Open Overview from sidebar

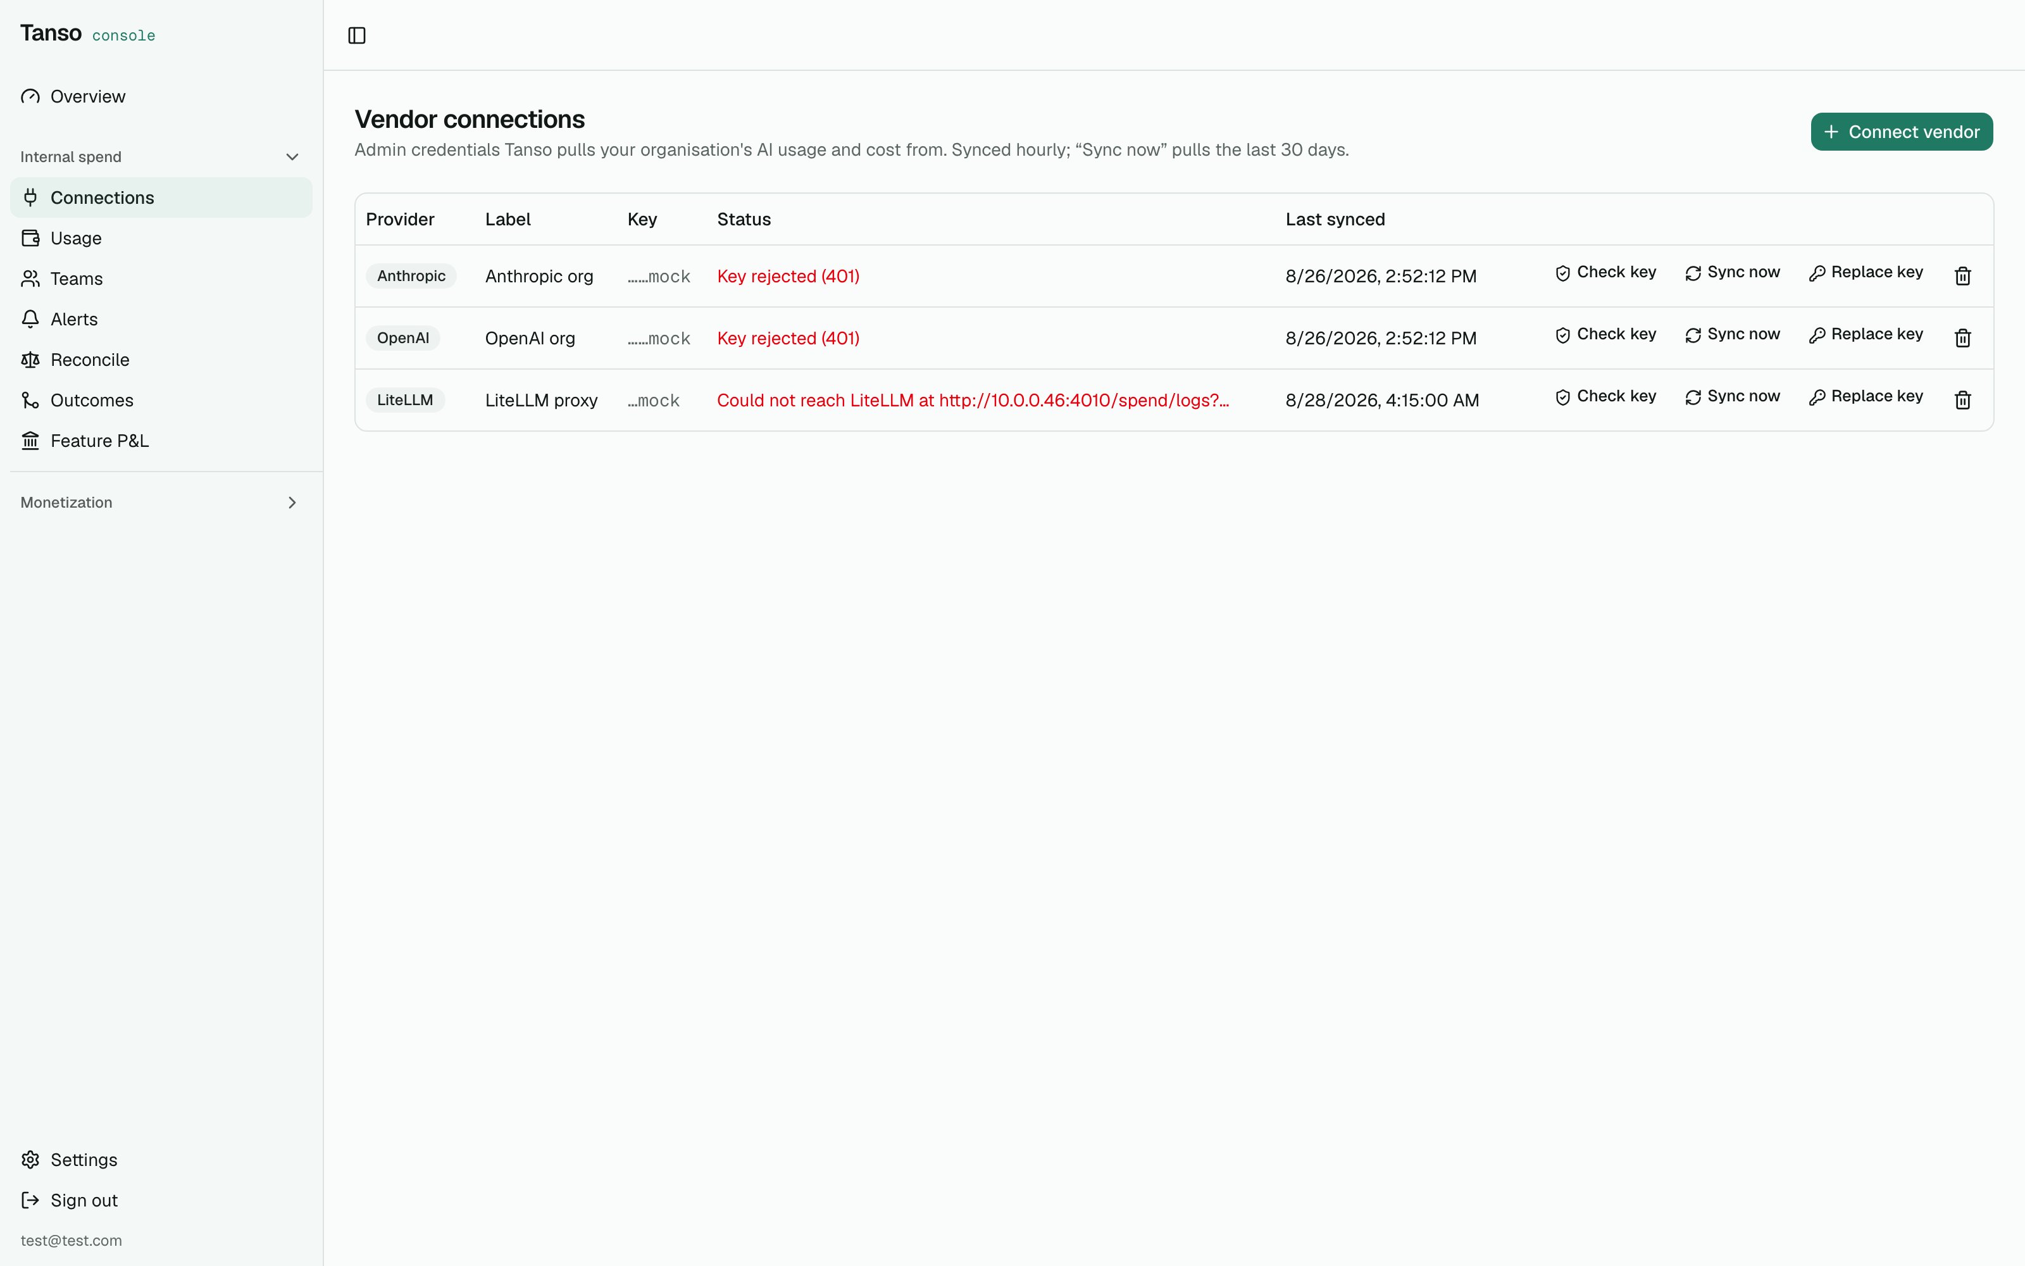161,96
